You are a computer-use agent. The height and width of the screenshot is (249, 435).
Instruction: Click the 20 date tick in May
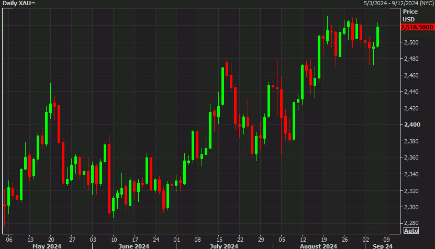[51, 240]
